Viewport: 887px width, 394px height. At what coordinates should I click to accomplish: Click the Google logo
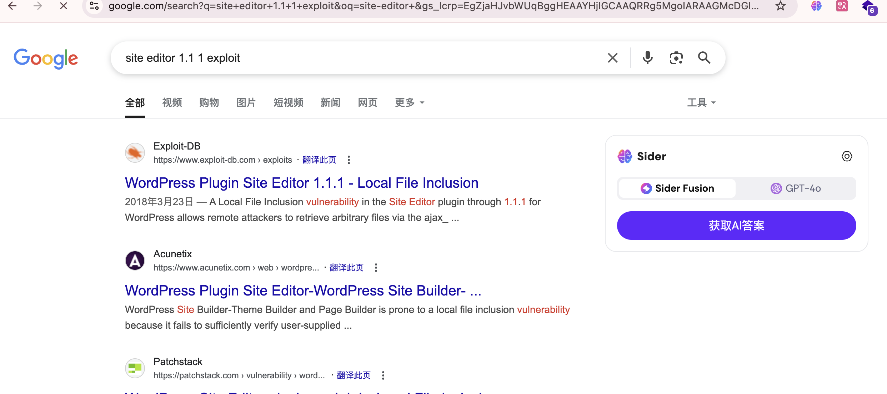coord(46,59)
